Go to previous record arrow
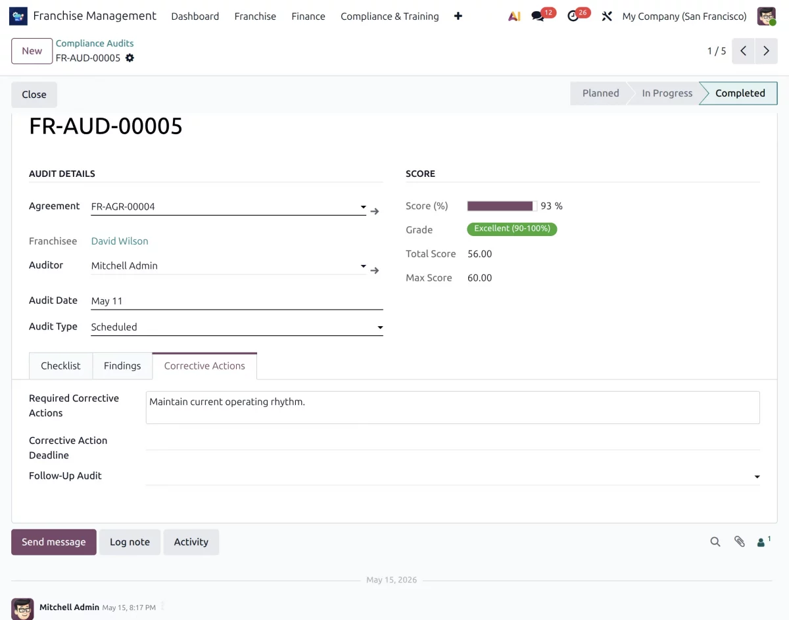This screenshot has width=789, height=620. click(x=743, y=51)
